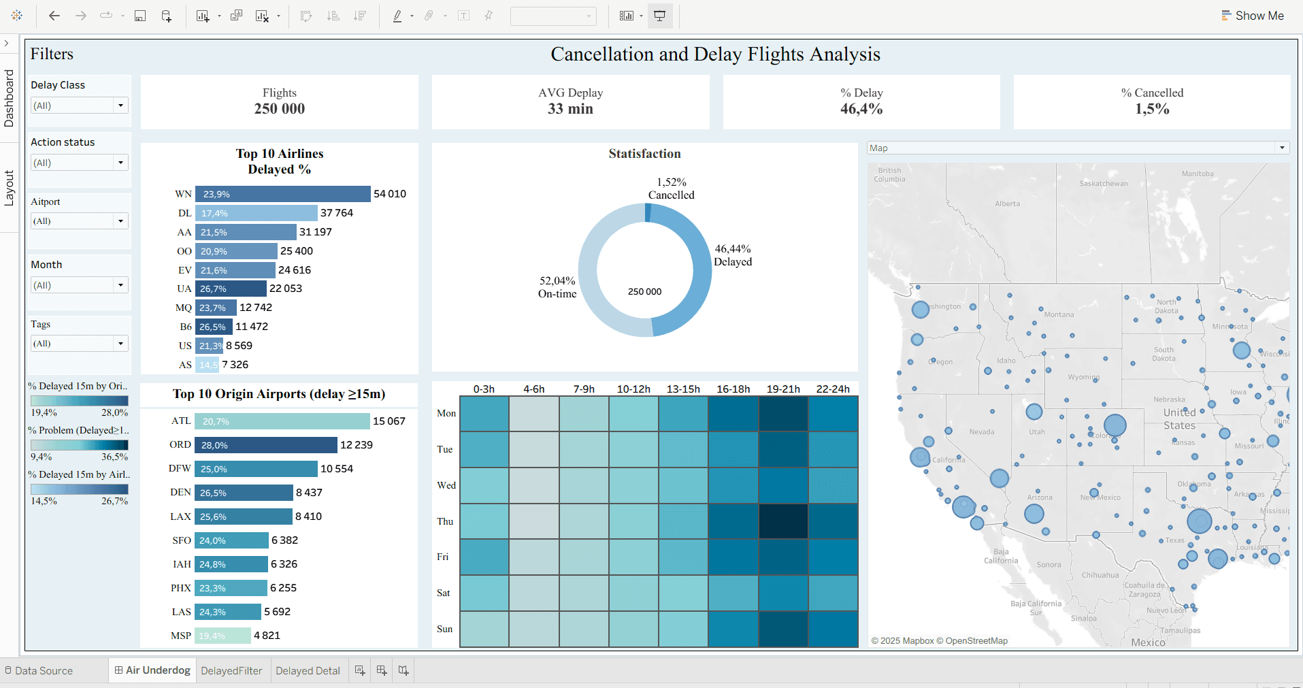
Task: Expand the Month filter combo box
Action: 120,284
